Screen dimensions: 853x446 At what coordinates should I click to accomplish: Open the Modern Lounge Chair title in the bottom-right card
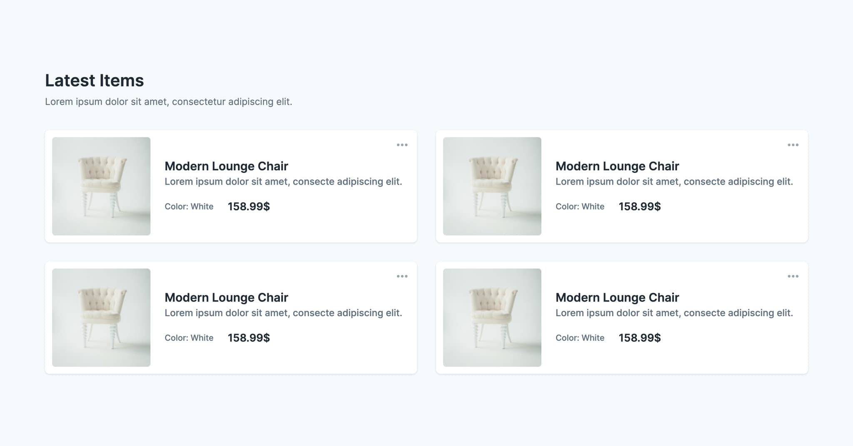pos(617,297)
